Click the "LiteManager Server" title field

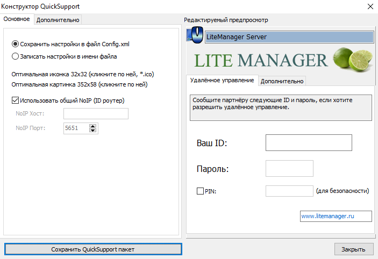tap(289, 37)
